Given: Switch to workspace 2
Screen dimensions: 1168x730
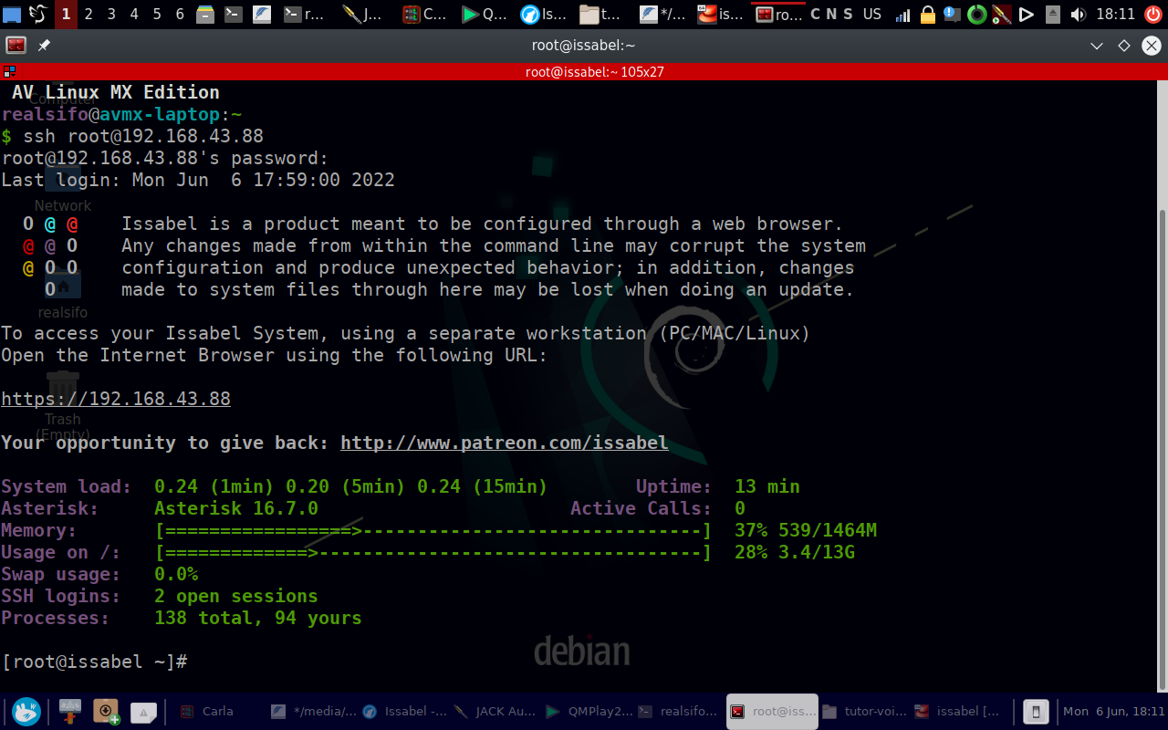Looking at the screenshot, I should (89, 14).
